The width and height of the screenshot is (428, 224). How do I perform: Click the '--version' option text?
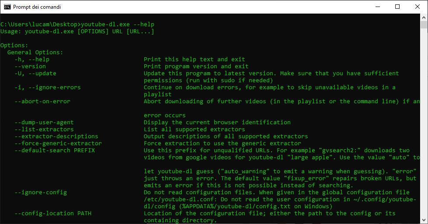[30, 66]
